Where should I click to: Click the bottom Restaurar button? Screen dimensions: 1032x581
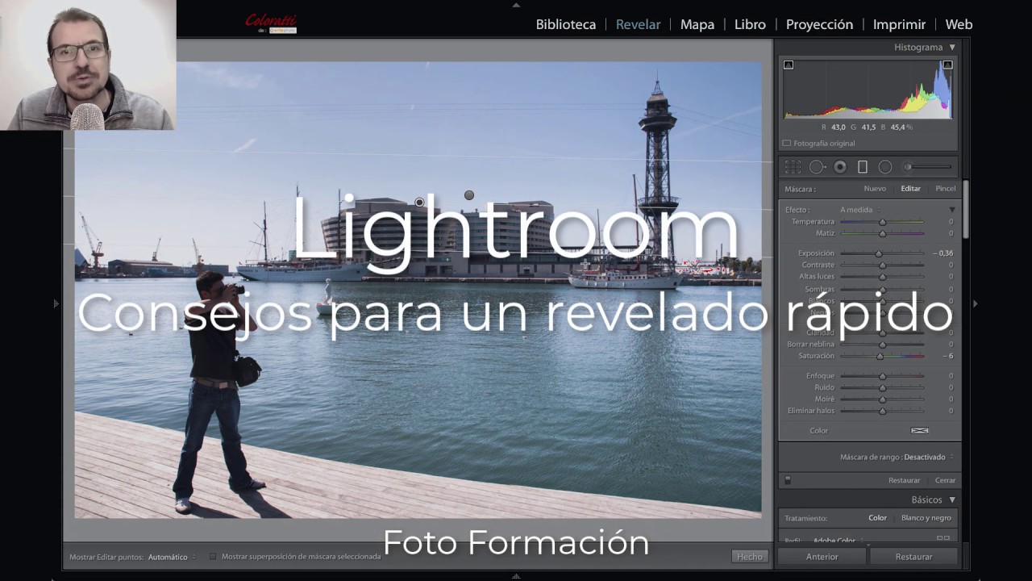(x=913, y=557)
